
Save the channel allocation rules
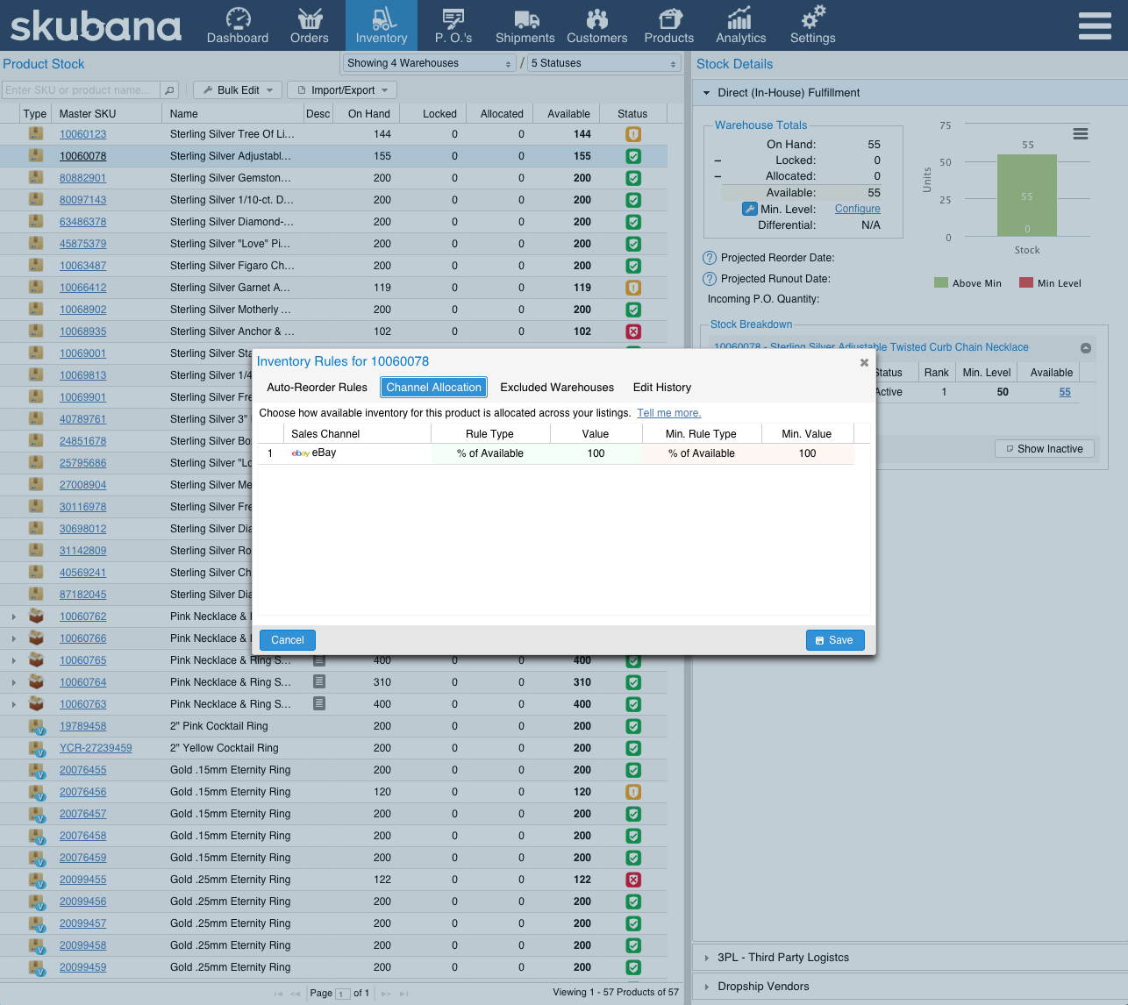tap(834, 640)
